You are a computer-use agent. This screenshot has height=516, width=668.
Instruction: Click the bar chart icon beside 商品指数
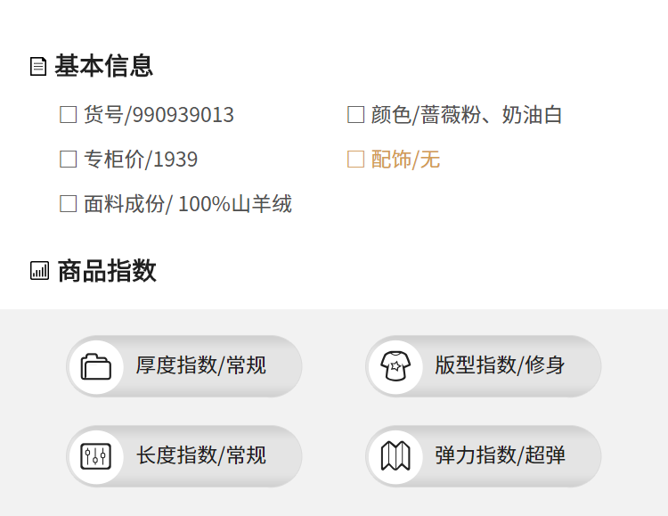point(39,271)
